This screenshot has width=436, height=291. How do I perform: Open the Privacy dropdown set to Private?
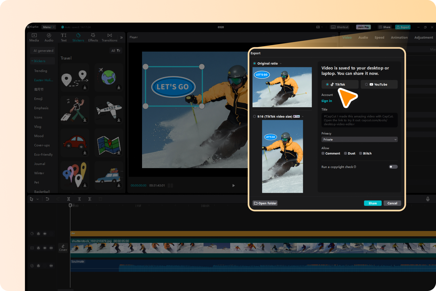(359, 139)
